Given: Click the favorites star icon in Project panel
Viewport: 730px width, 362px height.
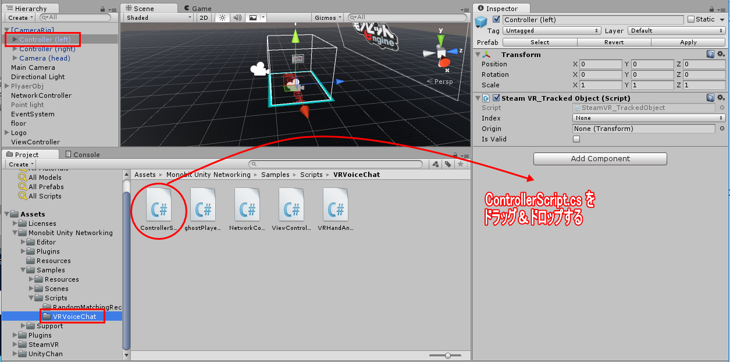Looking at the screenshot, I should 461,164.
